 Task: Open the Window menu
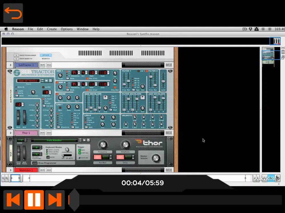83,29
